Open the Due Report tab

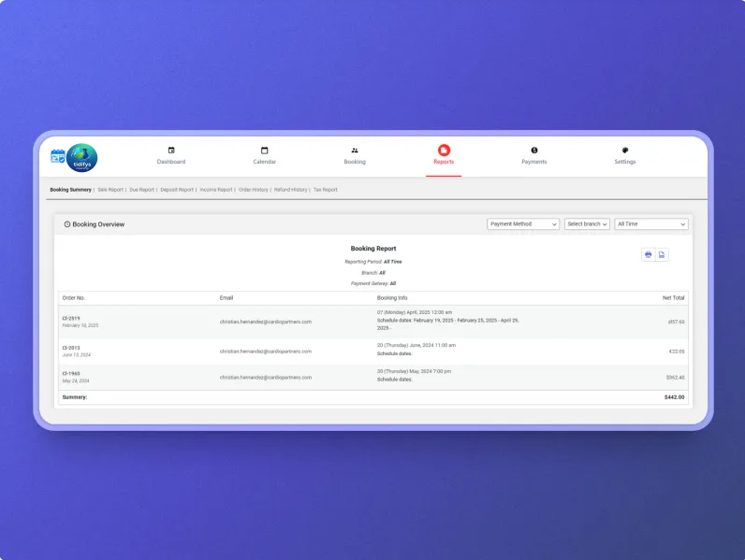(x=141, y=190)
